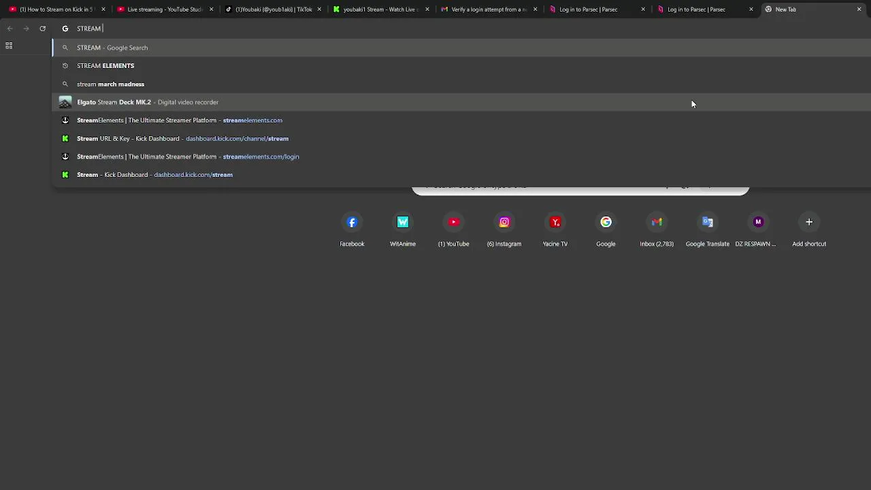Select the New Tab tab
This screenshot has height=490, width=871.
[x=813, y=10]
